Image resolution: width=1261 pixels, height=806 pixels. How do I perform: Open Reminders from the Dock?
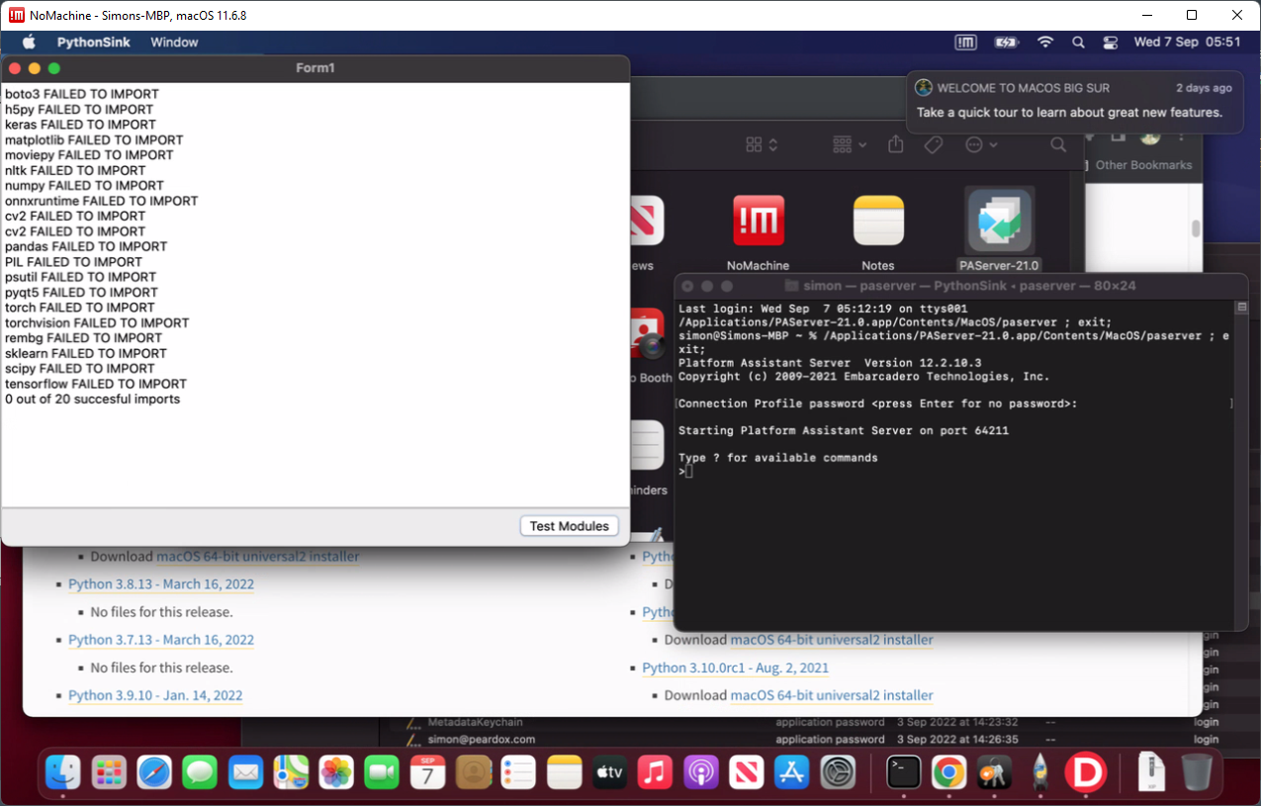point(518,771)
